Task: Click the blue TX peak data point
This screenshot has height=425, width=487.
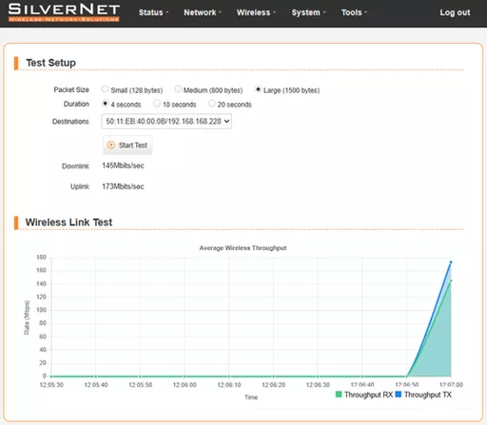Action: 451,262
